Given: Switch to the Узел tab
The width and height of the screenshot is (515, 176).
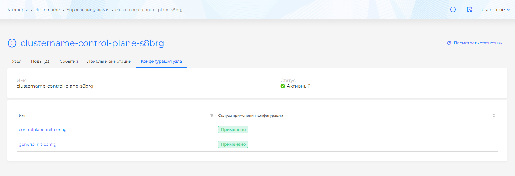Looking at the screenshot, I should (17, 61).
